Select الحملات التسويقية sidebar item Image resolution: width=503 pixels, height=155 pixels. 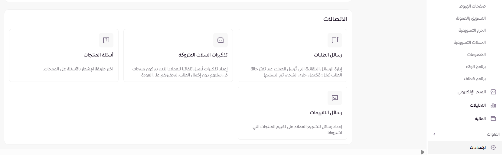pos(469,42)
